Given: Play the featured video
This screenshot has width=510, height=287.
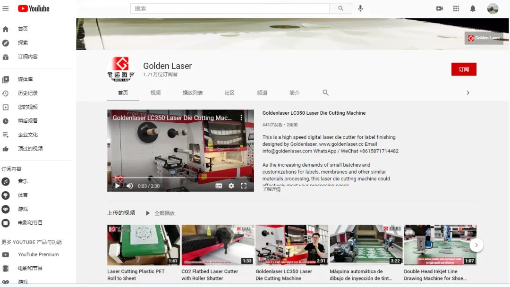Looking at the screenshot, I should [118, 186].
